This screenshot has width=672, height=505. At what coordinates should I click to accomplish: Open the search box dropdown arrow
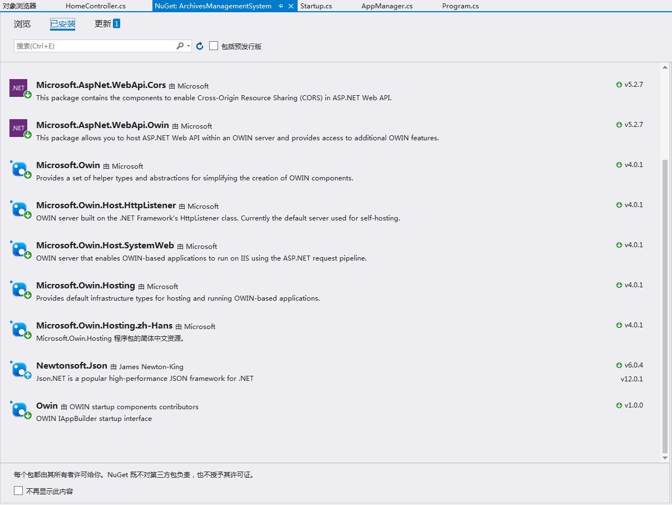(x=189, y=46)
